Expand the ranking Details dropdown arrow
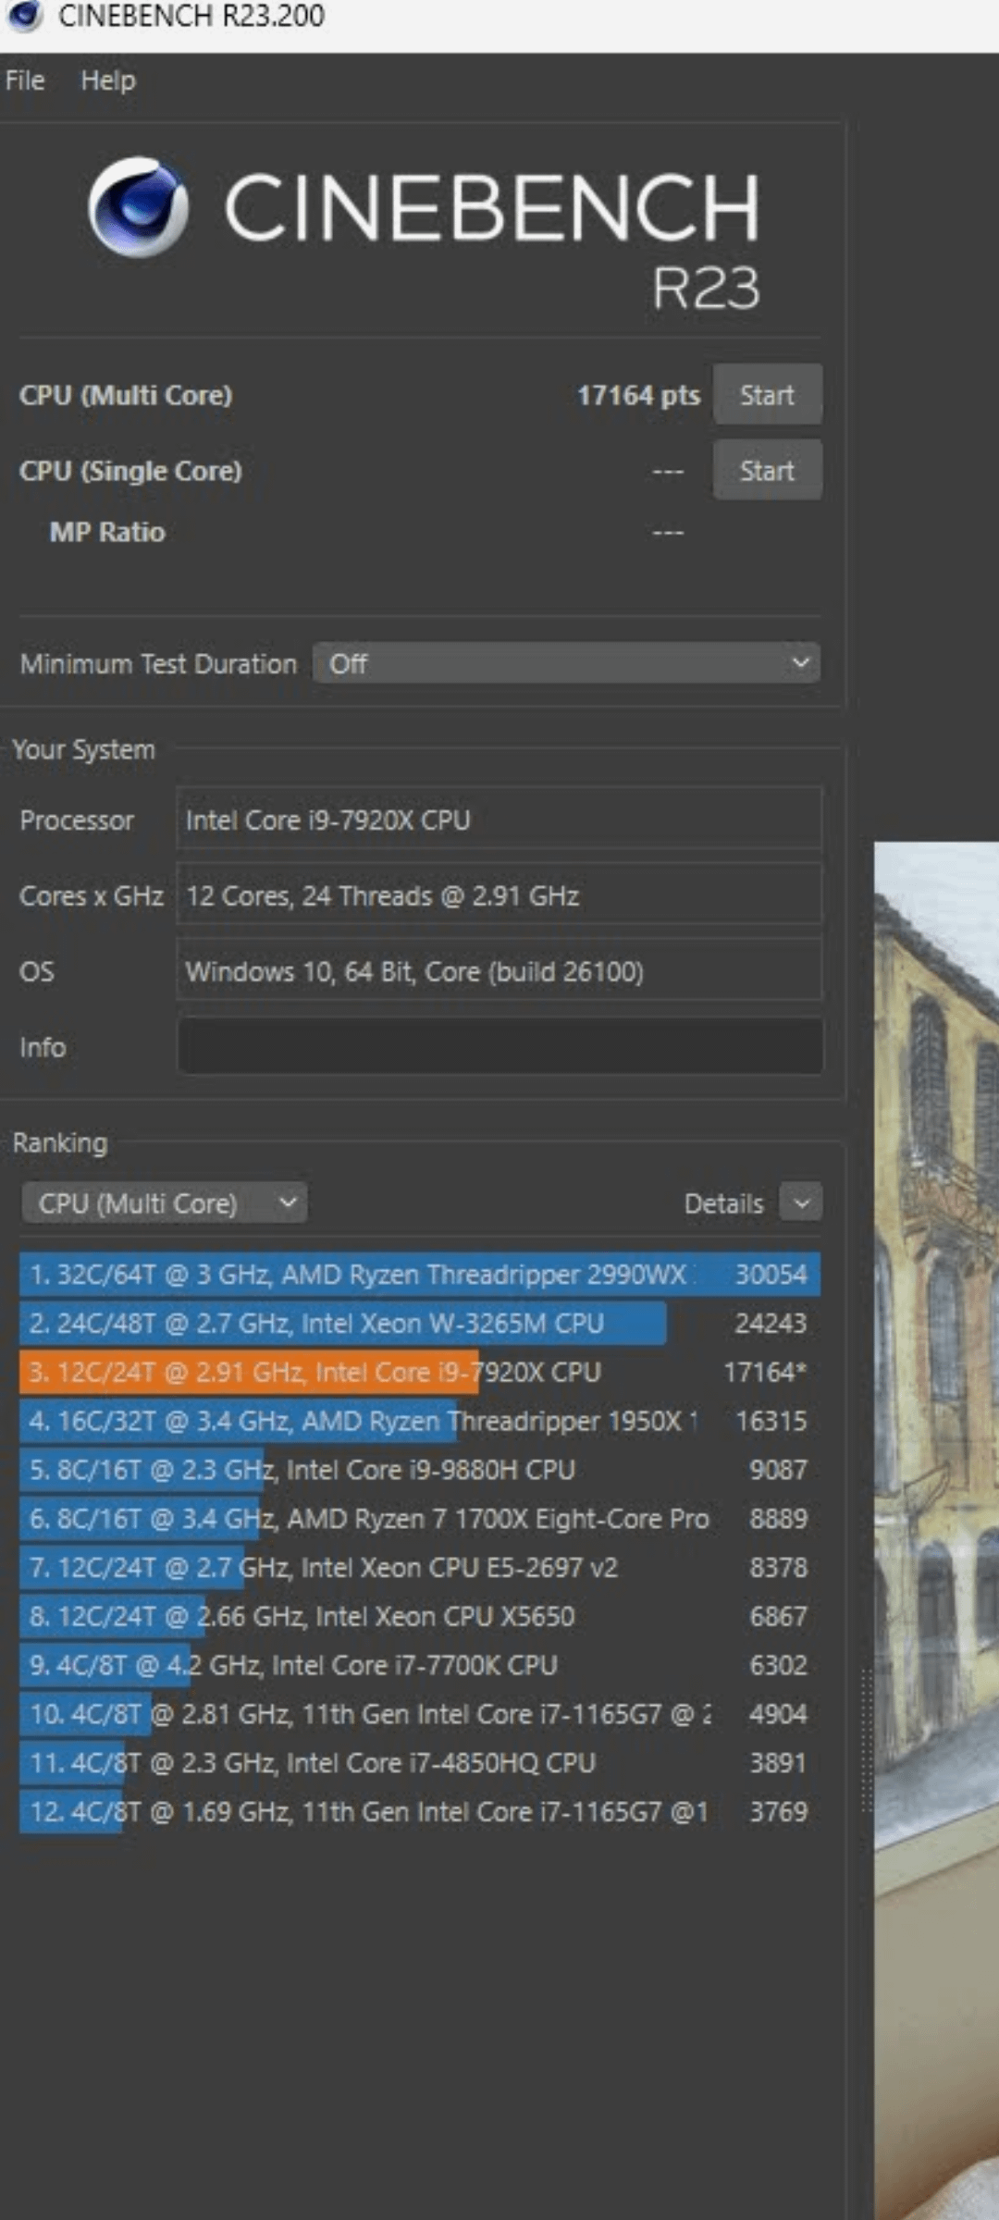Image resolution: width=999 pixels, height=2220 pixels. 801,1203
